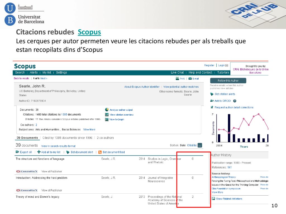
Task: Click the Set document feed RSS icon
Action: coord(100,152)
